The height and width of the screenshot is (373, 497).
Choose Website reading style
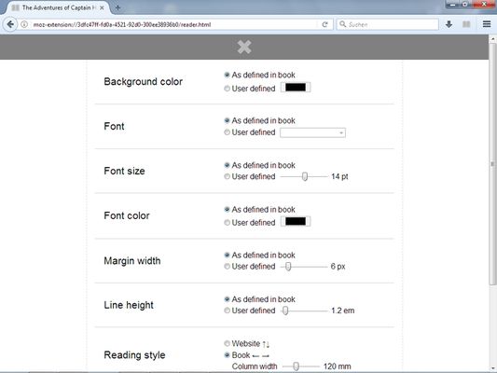coord(227,343)
